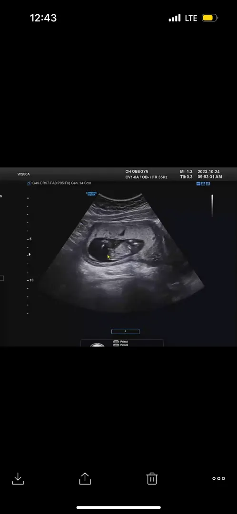Click the 2023-10-24 date

(x=208, y=171)
